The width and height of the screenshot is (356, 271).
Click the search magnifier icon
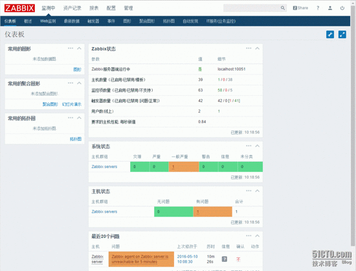pyautogui.click(x=283, y=8)
